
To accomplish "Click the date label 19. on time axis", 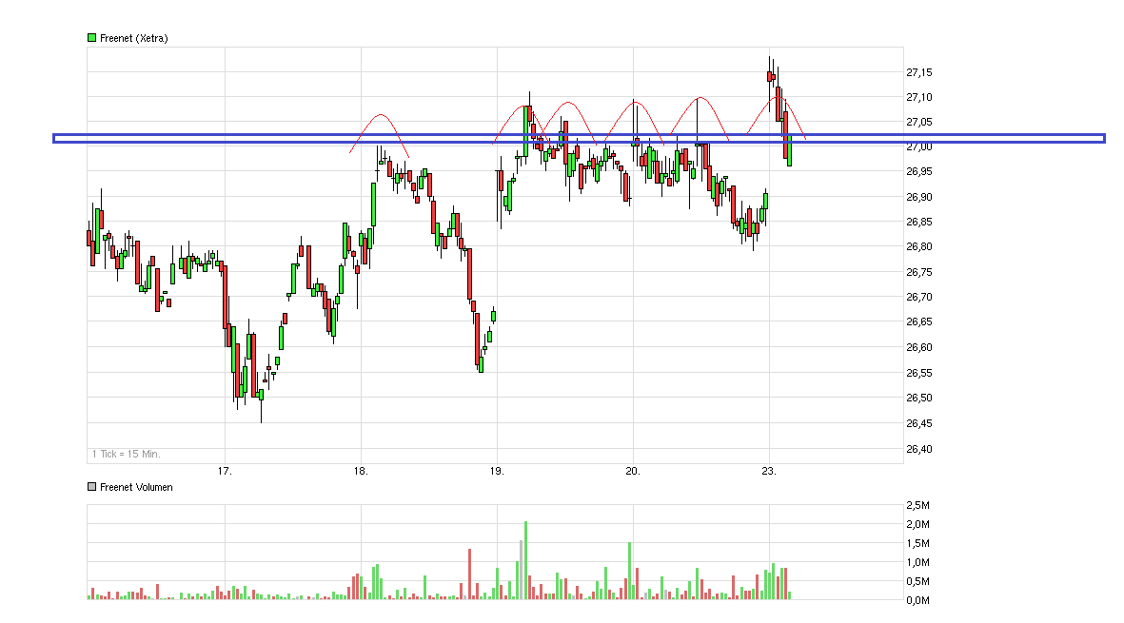I will (497, 471).
